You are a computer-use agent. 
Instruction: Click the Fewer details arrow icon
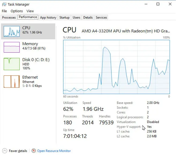5,151
